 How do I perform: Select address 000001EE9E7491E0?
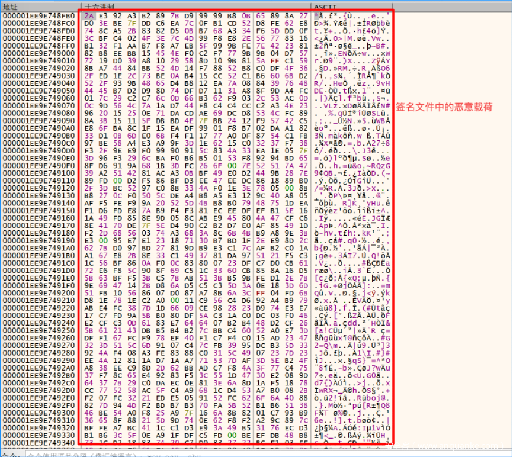tap(39, 278)
